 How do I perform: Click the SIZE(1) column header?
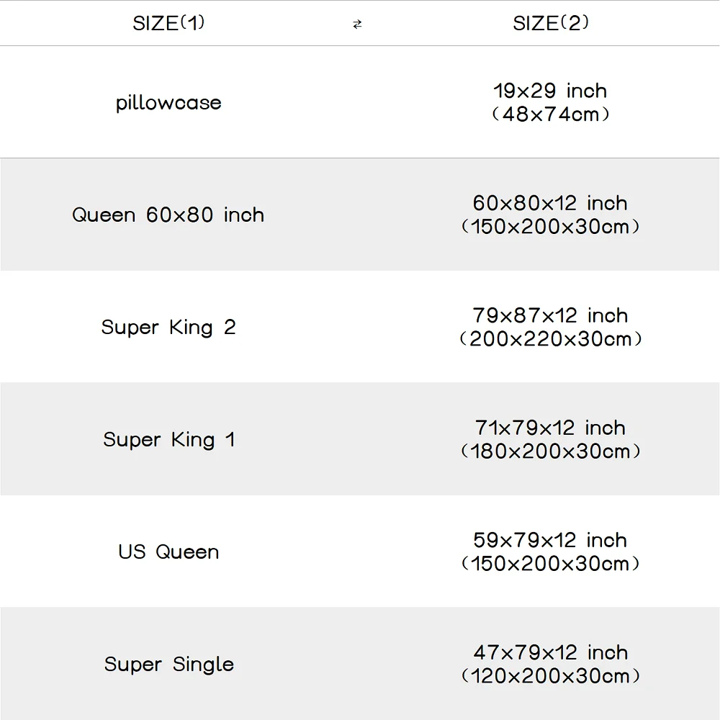pyautogui.click(x=168, y=24)
